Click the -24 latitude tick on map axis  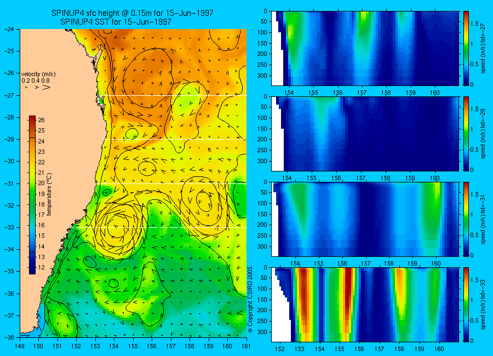click(9, 29)
